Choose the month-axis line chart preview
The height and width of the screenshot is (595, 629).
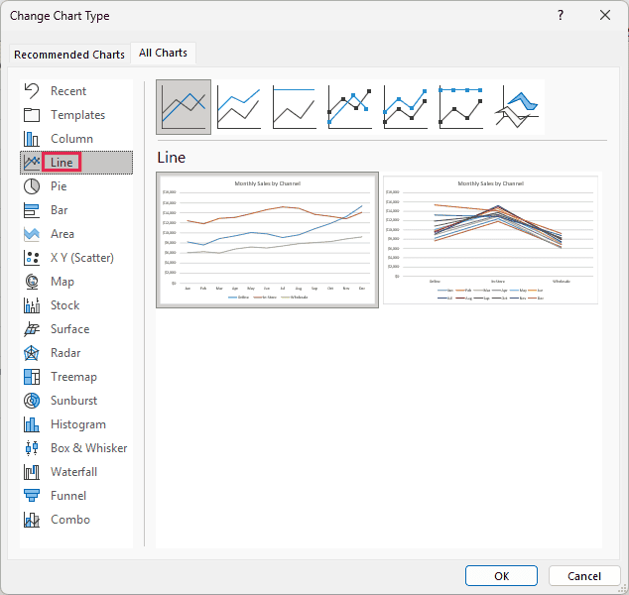(x=267, y=240)
